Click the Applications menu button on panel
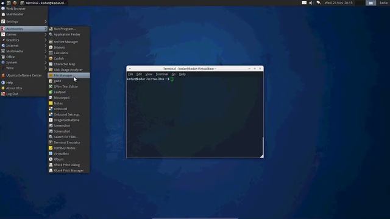The image size is (390, 219). pos(2,3)
